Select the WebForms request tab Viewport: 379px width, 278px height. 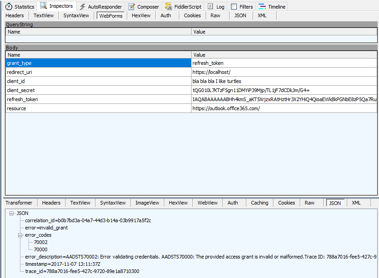pos(111,16)
